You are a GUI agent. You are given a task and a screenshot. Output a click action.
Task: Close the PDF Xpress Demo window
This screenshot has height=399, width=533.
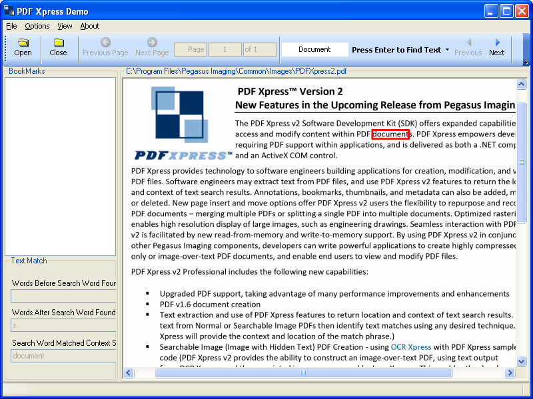coord(522,11)
